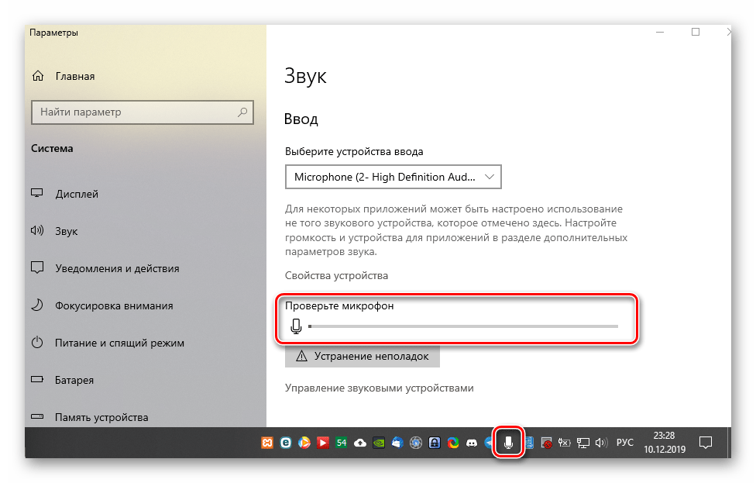Open the notification center icon

706,443
